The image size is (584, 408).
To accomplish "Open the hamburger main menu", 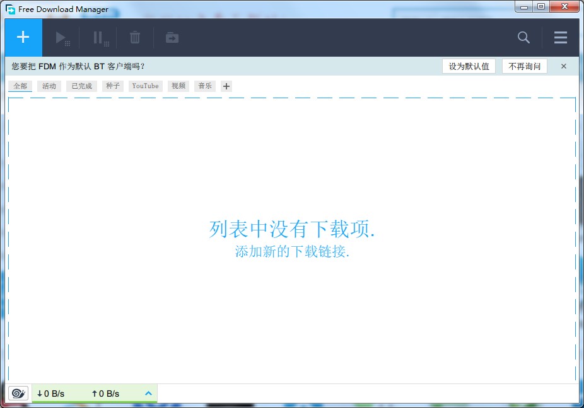I will (561, 38).
